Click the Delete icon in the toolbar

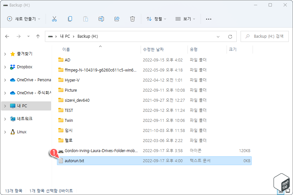tap(133, 19)
